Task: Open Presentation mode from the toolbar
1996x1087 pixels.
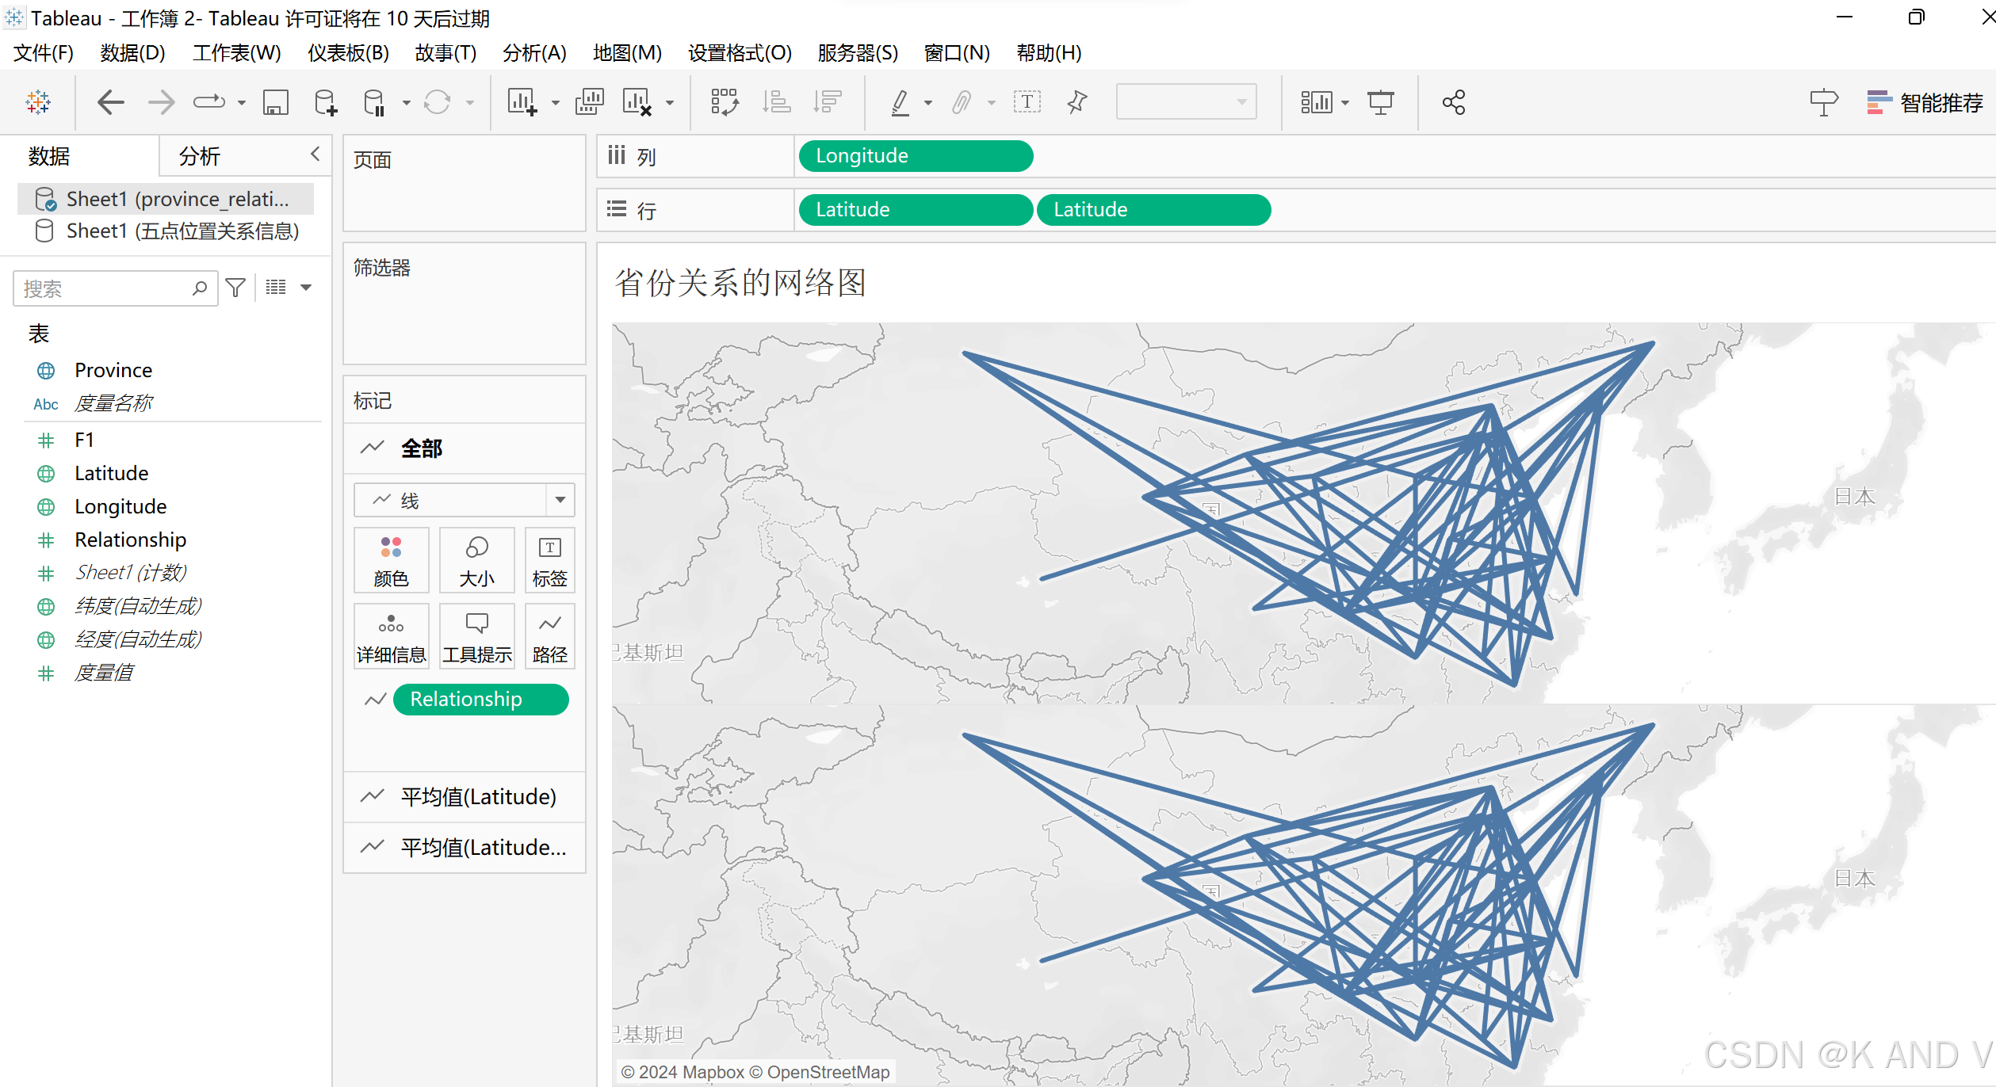Action: (x=1380, y=102)
